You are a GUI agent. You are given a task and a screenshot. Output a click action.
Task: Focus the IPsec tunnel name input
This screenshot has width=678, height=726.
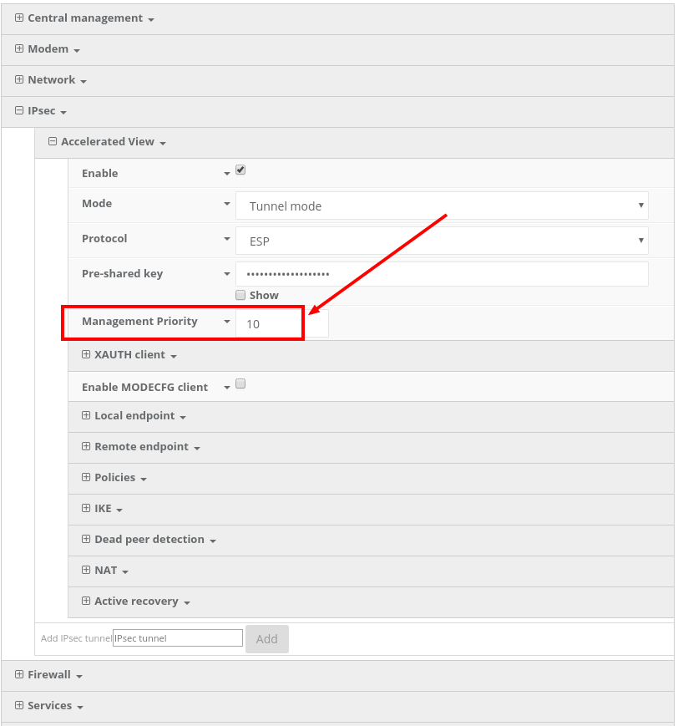click(178, 638)
